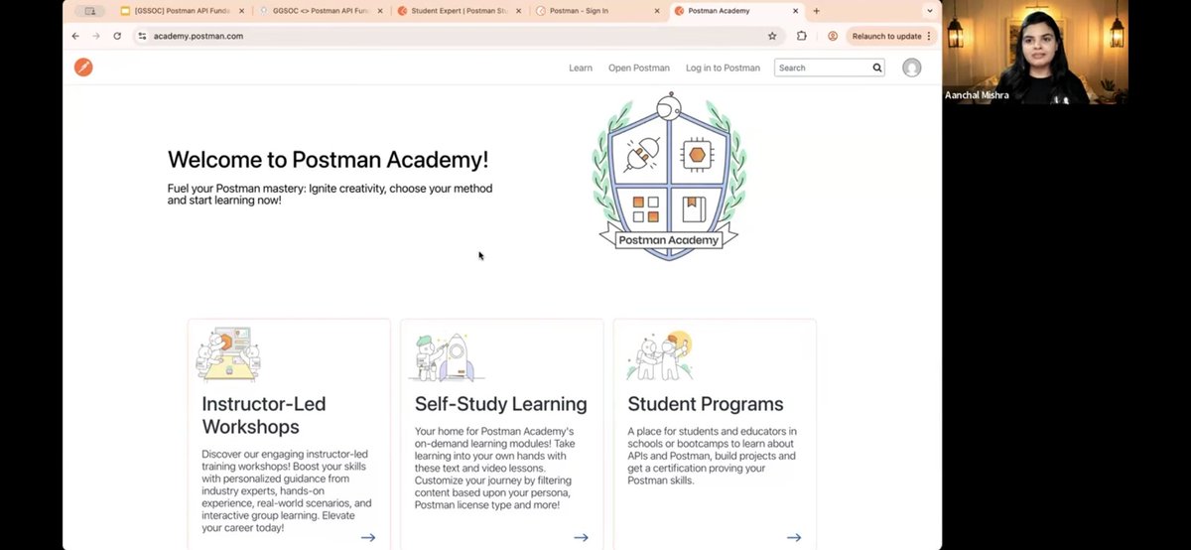Click Log in to Postman link
This screenshot has height=550, width=1191.
pyautogui.click(x=723, y=69)
